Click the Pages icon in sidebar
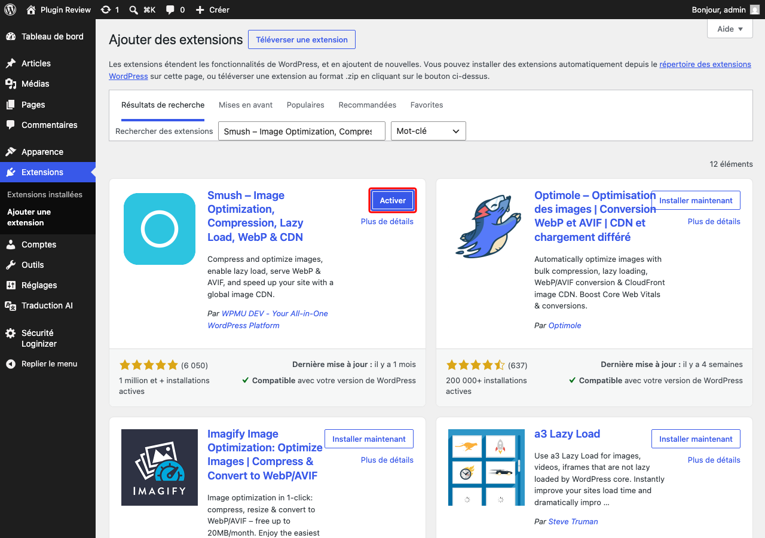 pyautogui.click(x=11, y=105)
